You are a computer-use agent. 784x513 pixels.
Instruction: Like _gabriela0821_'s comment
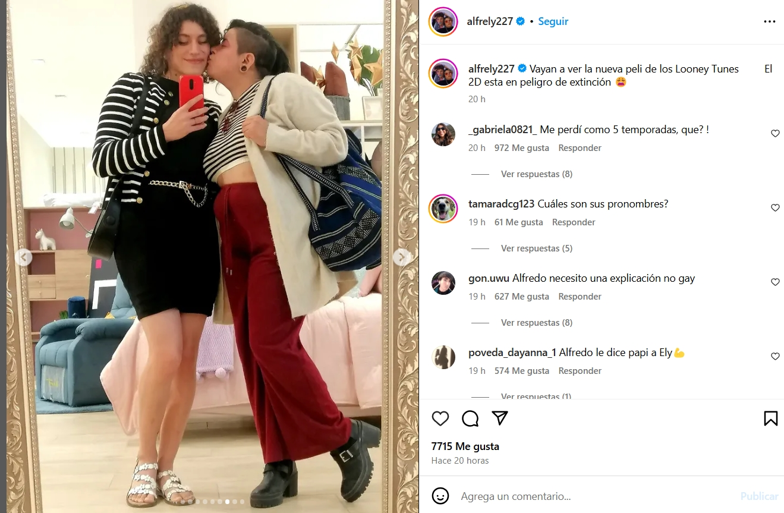click(775, 134)
